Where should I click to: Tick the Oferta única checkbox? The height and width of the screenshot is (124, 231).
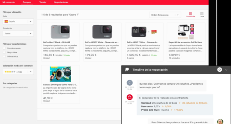pos(4,56)
